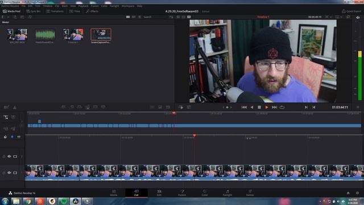Viewport: 364px width, 205px height.
Task: Toggle the lock timeline playhead icon
Action: tap(6, 117)
